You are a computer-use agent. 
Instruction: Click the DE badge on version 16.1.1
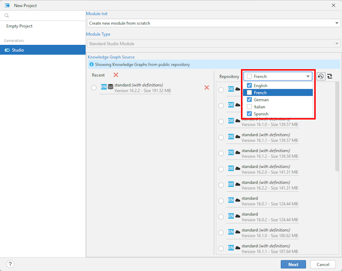231,136
